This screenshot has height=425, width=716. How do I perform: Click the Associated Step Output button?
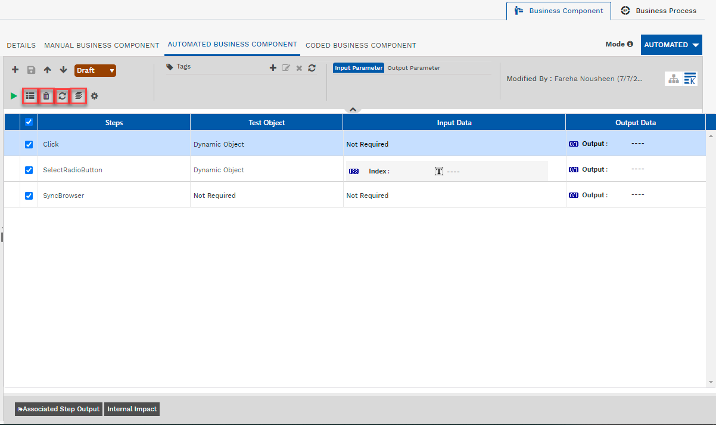(59, 409)
